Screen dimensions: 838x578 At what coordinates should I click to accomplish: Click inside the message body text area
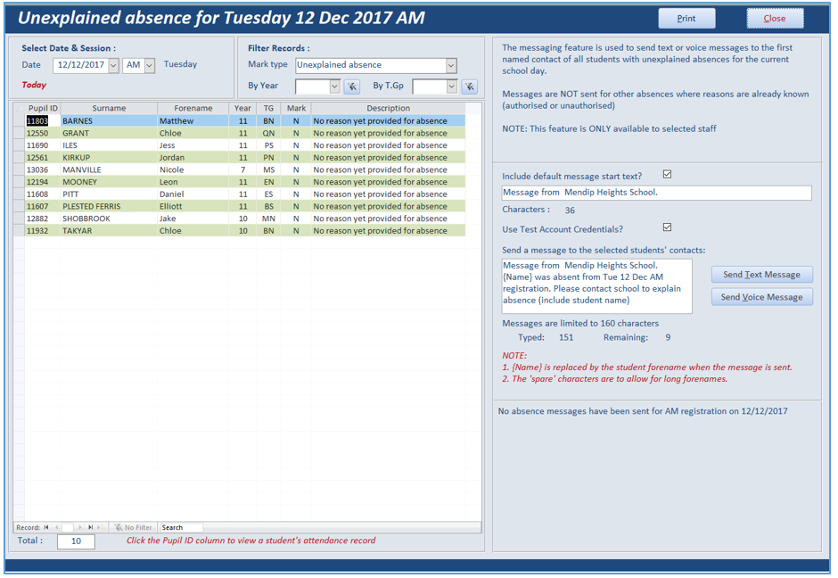point(597,286)
